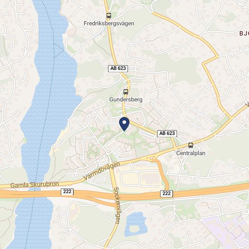Click the small pond south of highway 222
This screenshot has width=249, height=249.
coord(135,224)
